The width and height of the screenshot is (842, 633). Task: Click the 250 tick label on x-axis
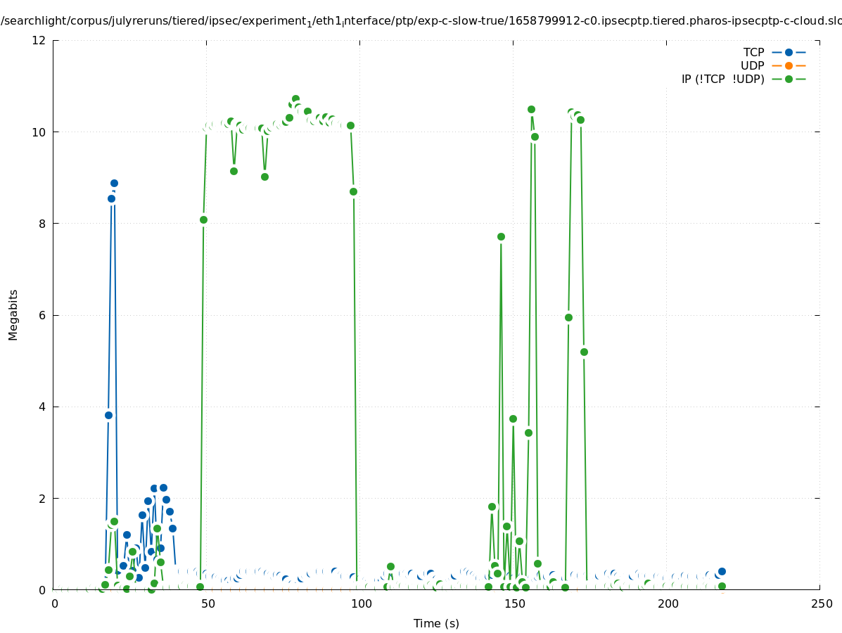pos(820,603)
